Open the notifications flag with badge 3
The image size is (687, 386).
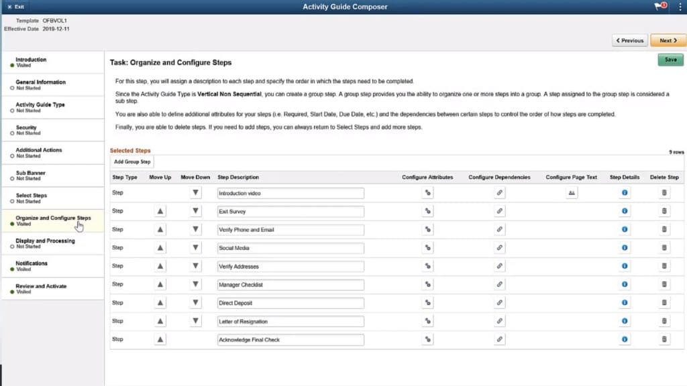pyautogui.click(x=658, y=6)
